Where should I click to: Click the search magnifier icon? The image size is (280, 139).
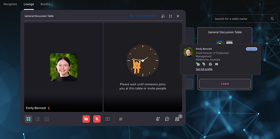pyautogui.click(x=272, y=19)
